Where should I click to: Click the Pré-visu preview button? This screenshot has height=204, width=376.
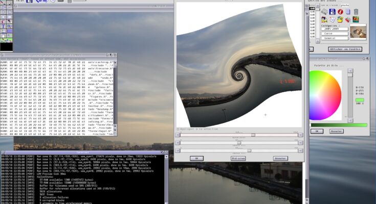[238, 158]
